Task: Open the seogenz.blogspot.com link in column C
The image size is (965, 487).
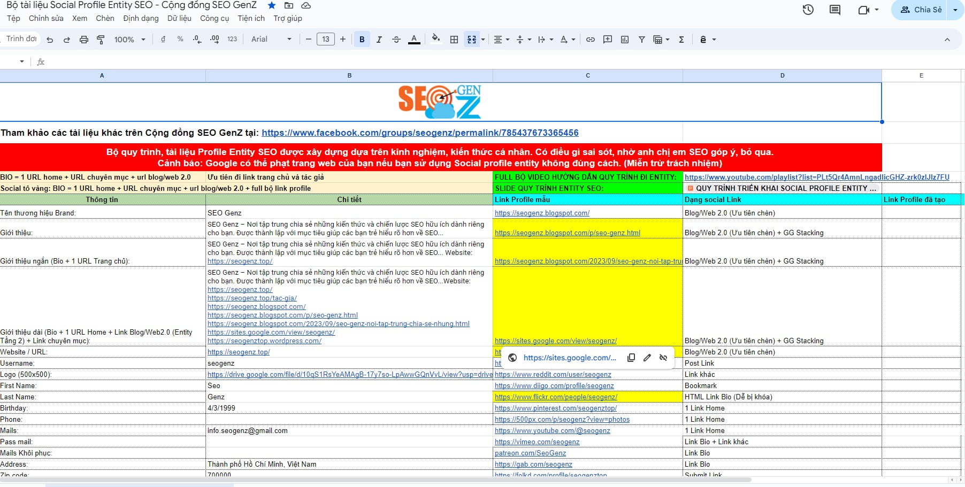Action: click(542, 213)
